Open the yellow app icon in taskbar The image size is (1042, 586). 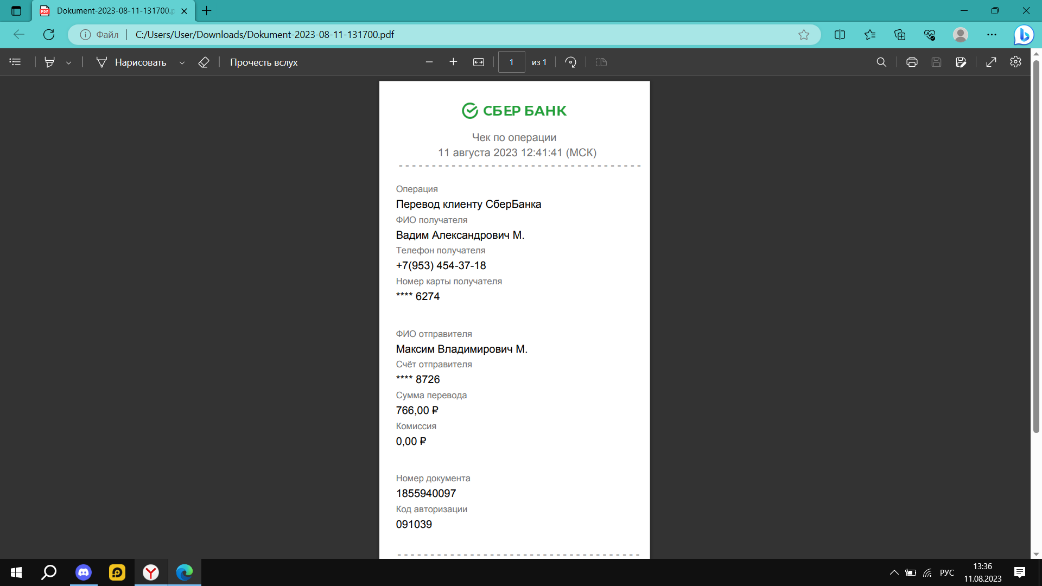click(x=117, y=572)
